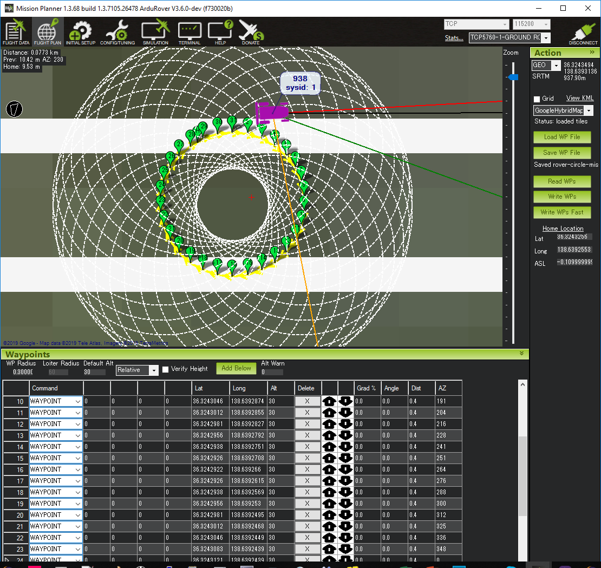This screenshot has width=601, height=568.
Task: Open command dropdown for waypoint 10
Action: pos(78,401)
